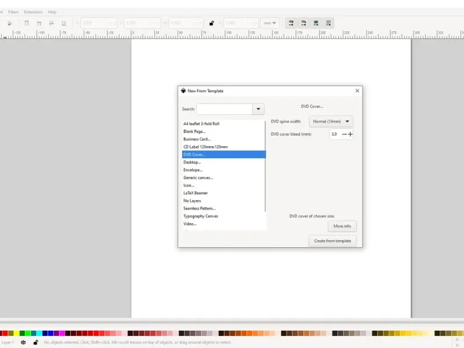Screen dimensions: 464x348
Task: Select 'LaTeX Beamer' template
Action: pyautogui.click(x=224, y=193)
